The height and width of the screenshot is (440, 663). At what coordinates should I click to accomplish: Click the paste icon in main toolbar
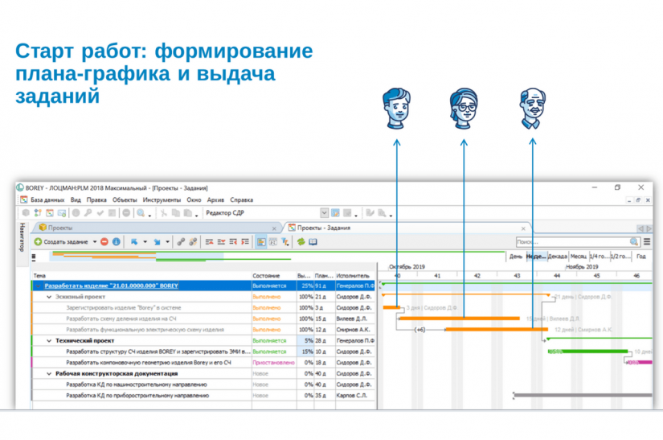[188, 213]
